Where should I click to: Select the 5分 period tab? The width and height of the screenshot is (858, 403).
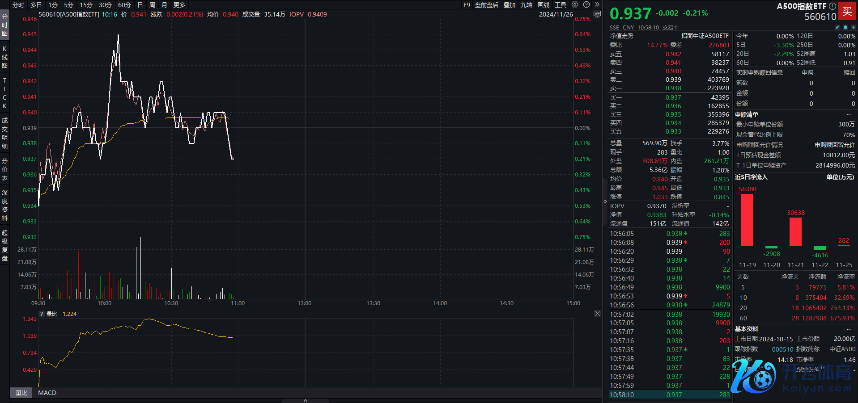click(68, 5)
